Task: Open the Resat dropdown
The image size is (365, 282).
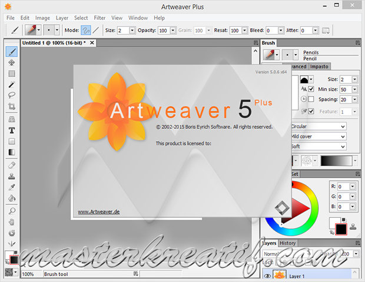Action: (x=244, y=31)
